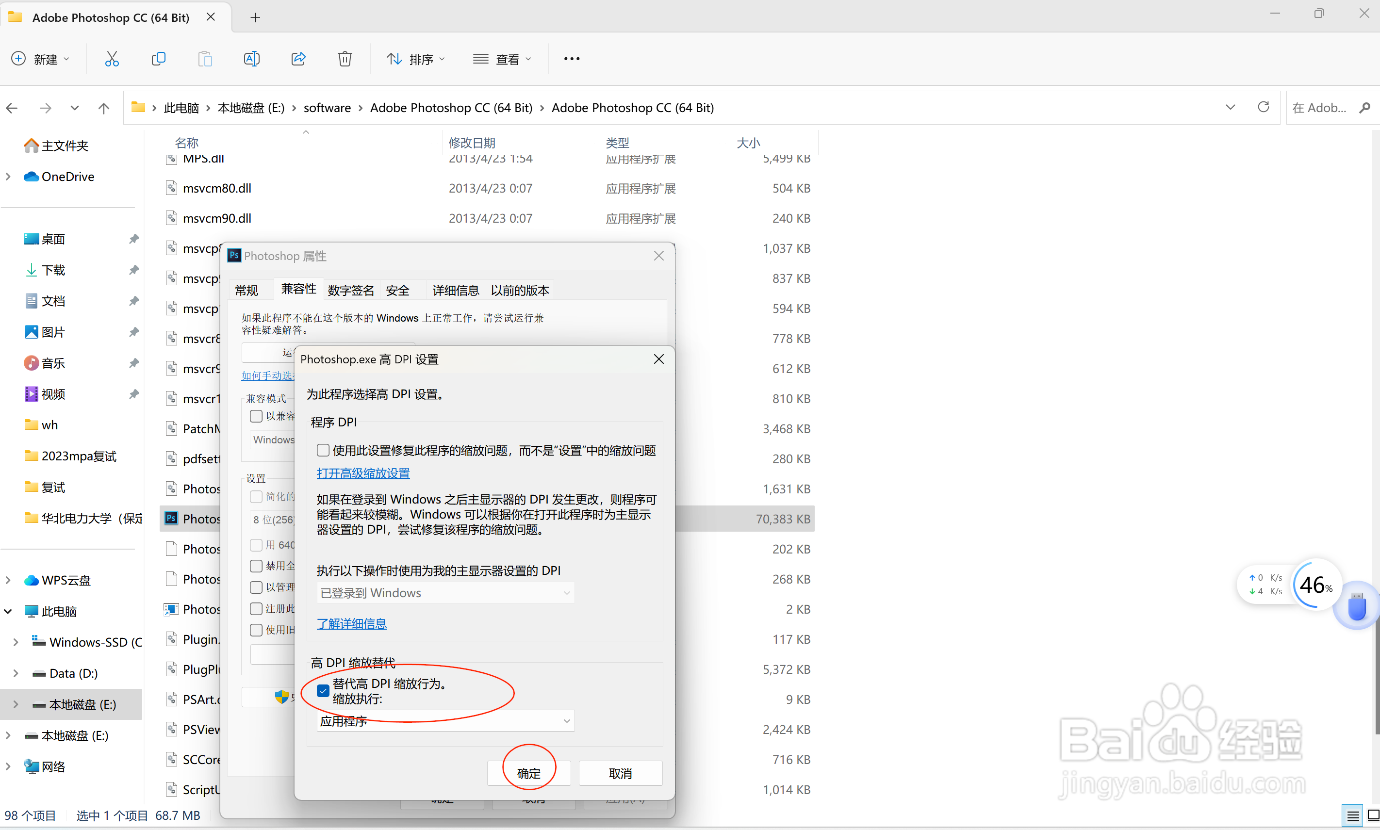1380x830 pixels.
Task: Toggle the 使用旧 checkbox in Photoshop 属性
Action: pos(256,630)
